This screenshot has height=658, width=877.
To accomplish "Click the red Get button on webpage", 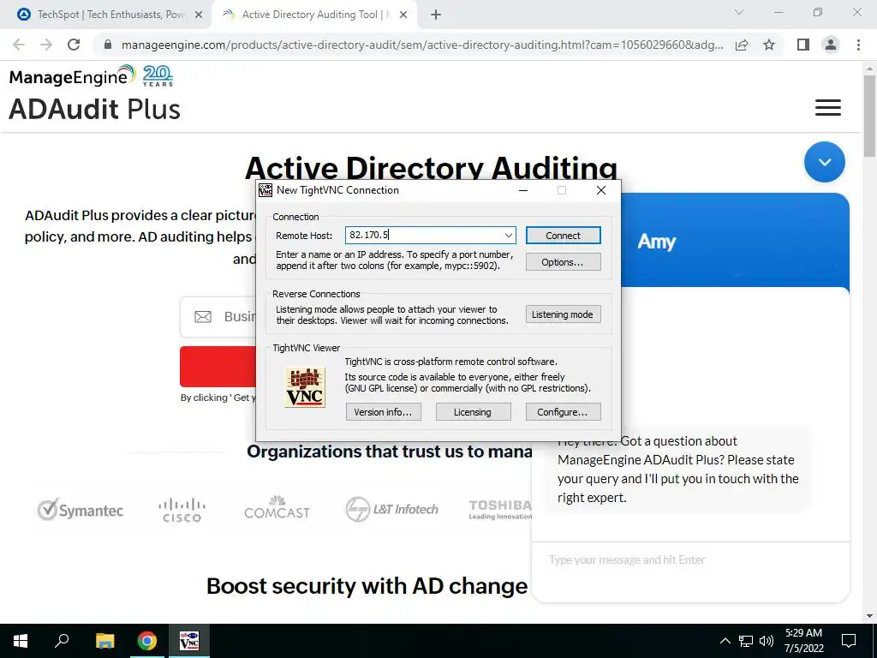I will point(218,367).
